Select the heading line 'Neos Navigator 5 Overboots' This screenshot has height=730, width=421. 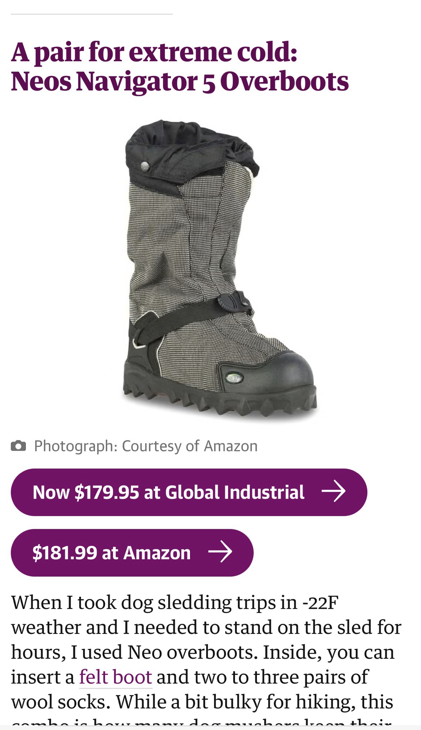[180, 81]
